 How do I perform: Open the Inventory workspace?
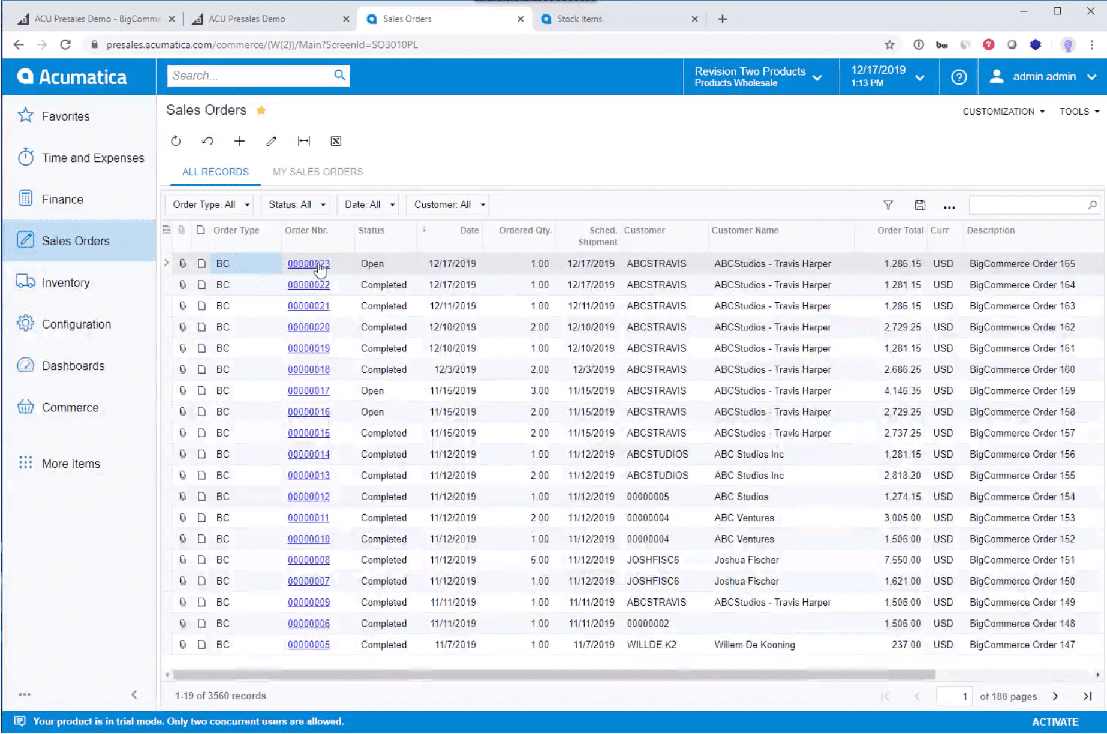tap(79, 282)
